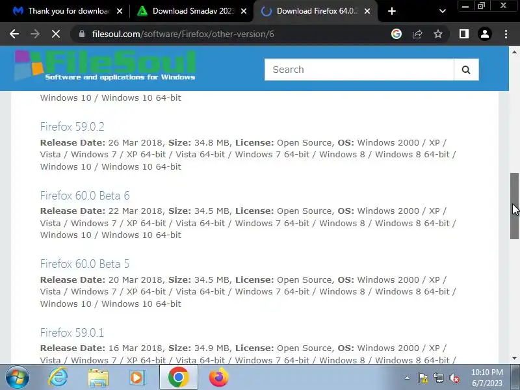The width and height of the screenshot is (520, 390).
Task: Open the Chrome three-dot menu
Action: pos(506,34)
